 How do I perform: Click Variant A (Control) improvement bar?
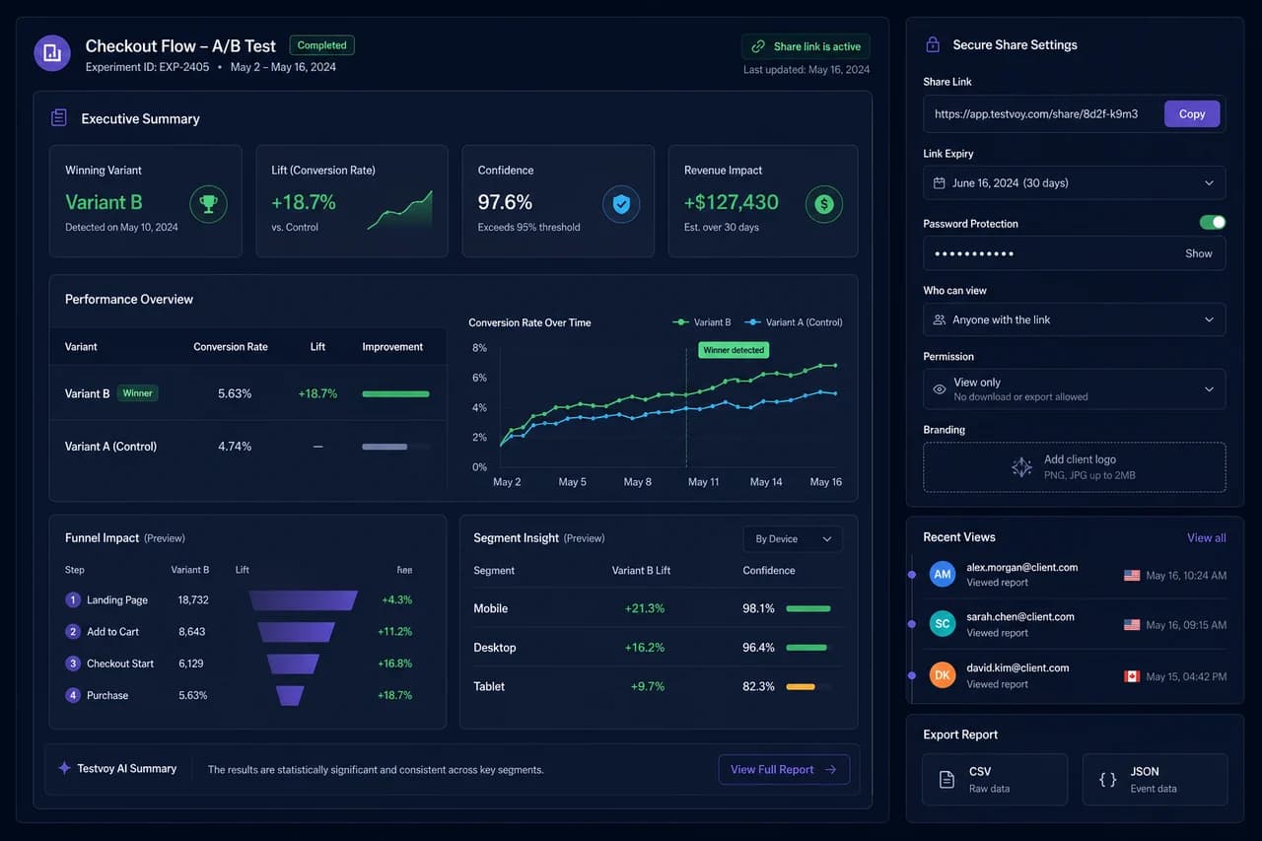pyautogui.click(x=395, y=447)
